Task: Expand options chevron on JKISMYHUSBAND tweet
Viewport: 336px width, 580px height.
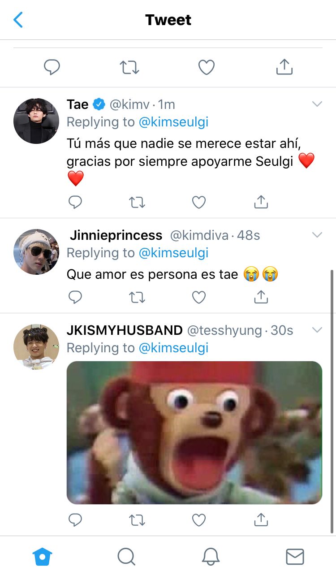Action: point(317,330)
